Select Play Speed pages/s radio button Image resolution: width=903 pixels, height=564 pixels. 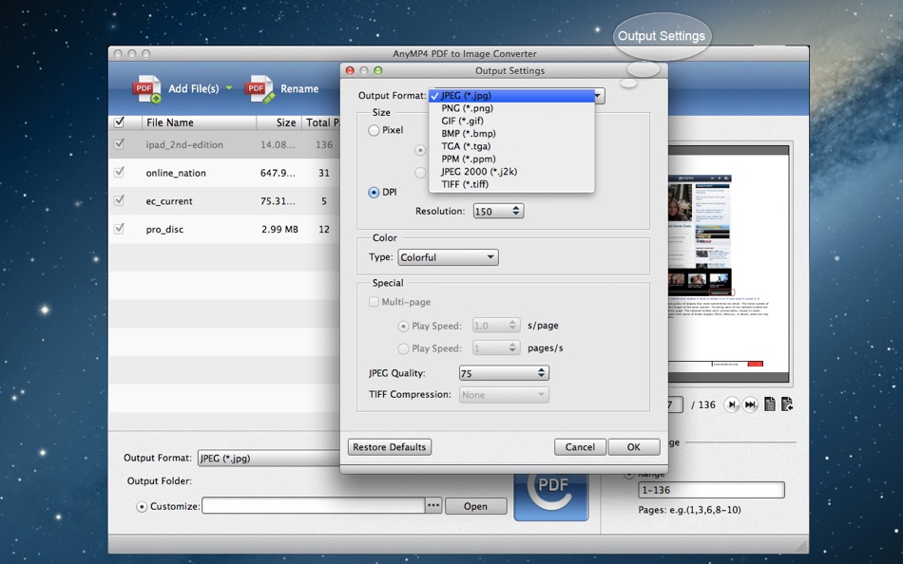[x=403, y=348]
